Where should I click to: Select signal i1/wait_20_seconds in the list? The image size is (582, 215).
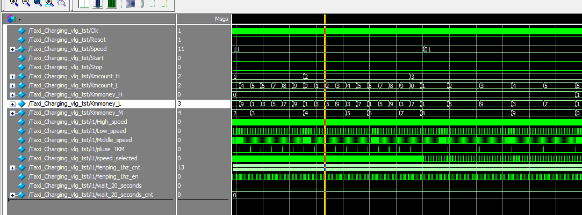[84, 186]
